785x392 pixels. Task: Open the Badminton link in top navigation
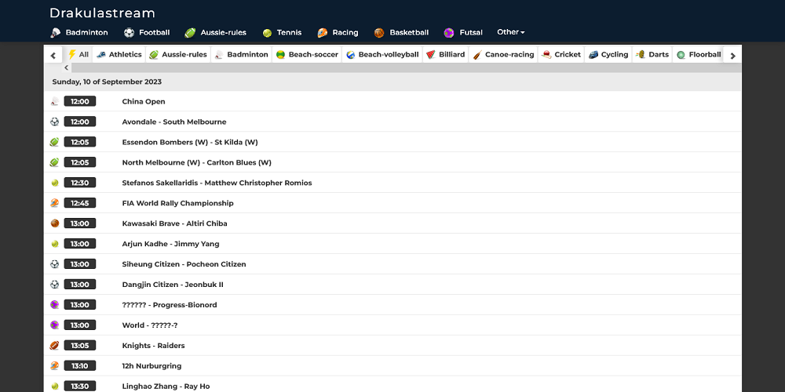click(86, 32)
